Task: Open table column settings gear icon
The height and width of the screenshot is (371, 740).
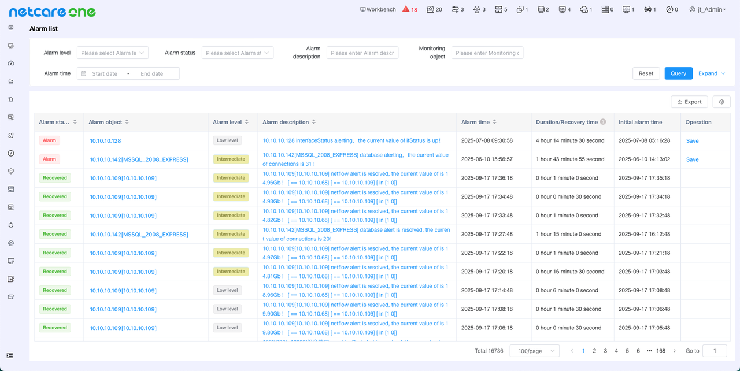Action: pos(721,102)
